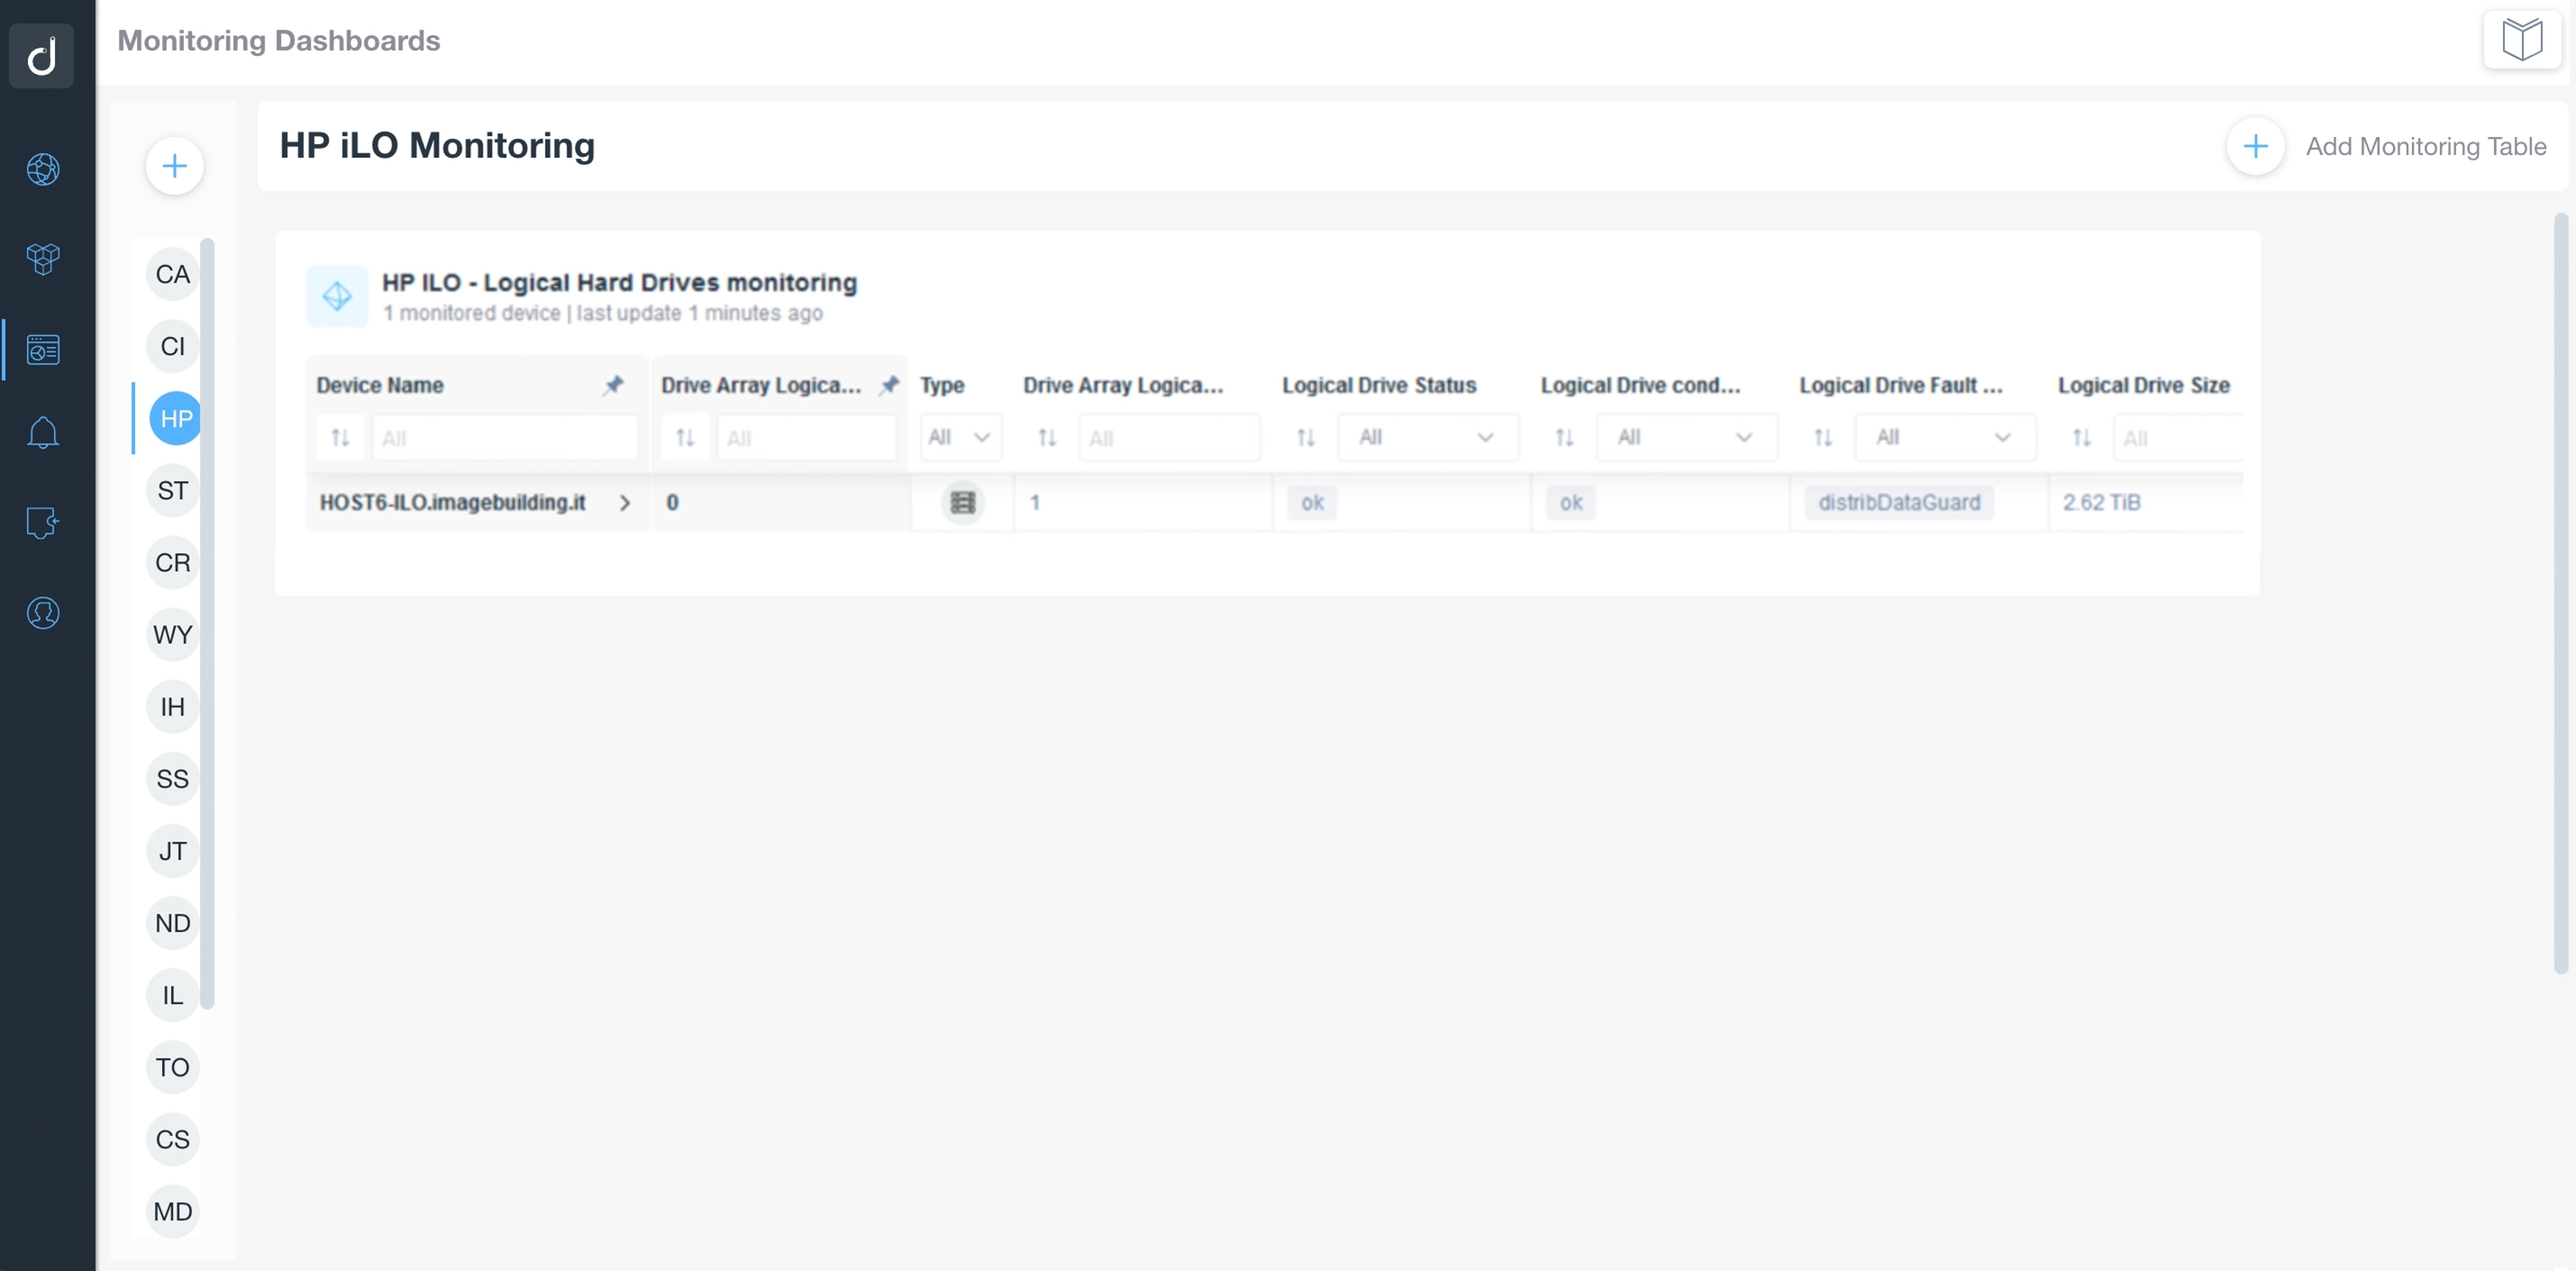Open the documentation book icon
This screenshot has width=2576, height=1271.
point(2522,40)
